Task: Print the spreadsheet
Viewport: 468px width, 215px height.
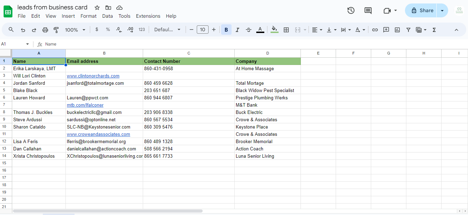Action: [x=45, y=30]
